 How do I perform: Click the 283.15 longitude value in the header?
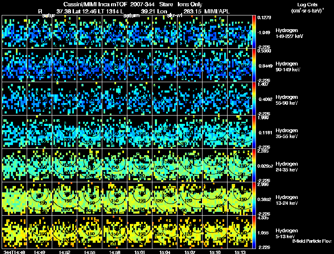click(192, 12)
